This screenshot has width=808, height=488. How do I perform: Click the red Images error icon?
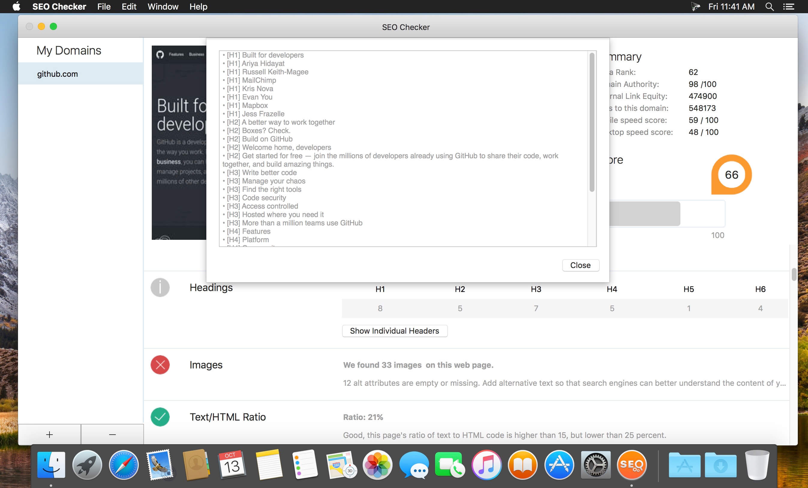pos(160,365)
